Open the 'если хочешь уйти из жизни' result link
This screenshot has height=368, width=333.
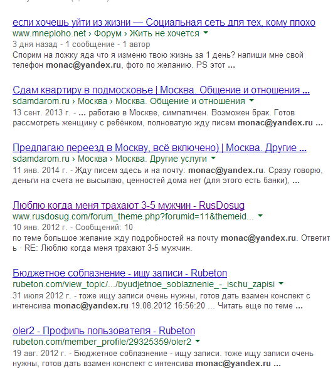point(164,23)
